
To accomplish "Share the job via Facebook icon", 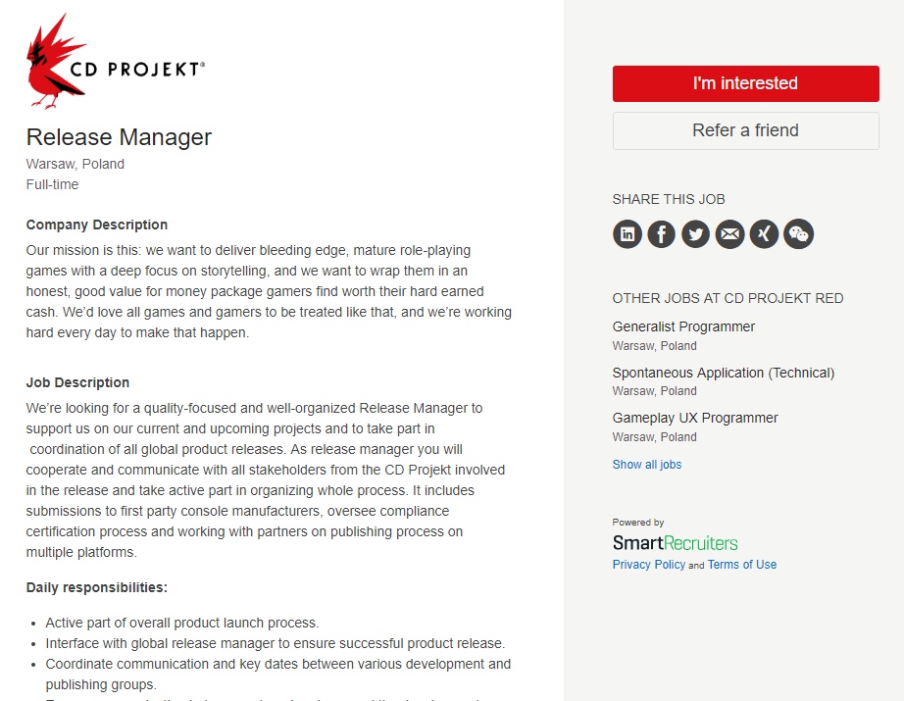I will click(x=662, y=234).
